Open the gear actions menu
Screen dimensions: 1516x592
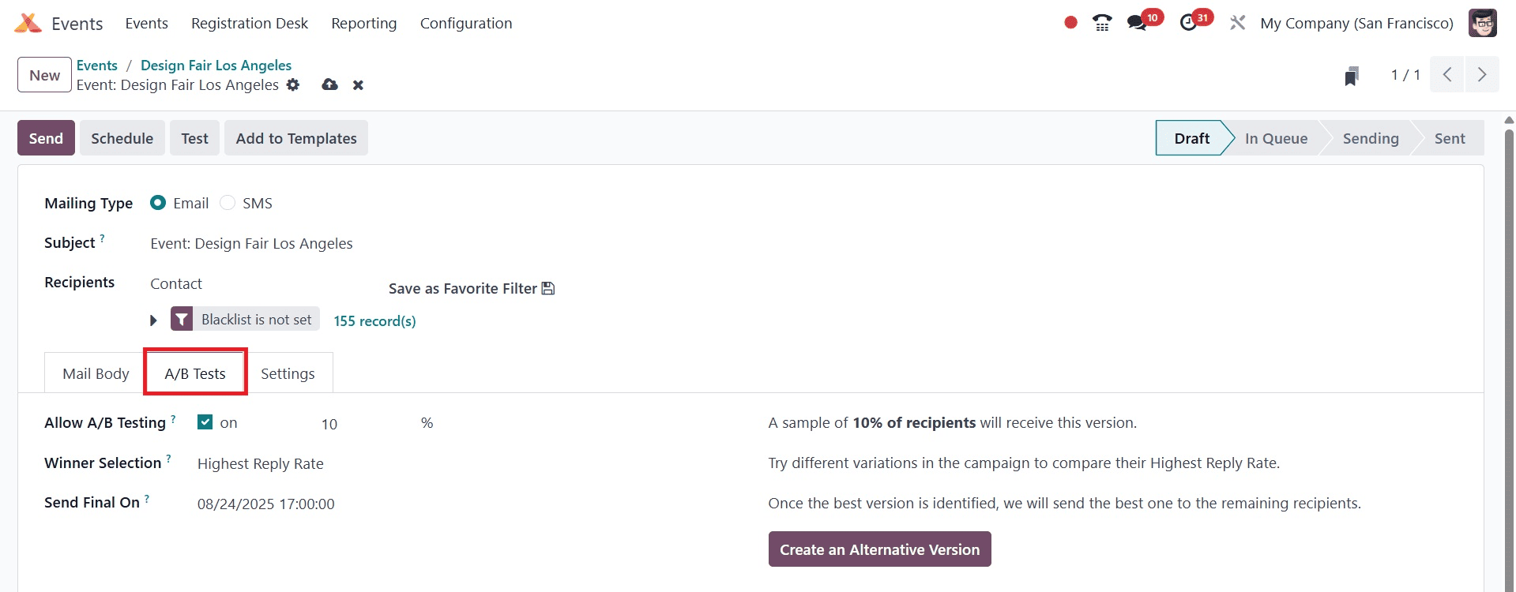293,84
